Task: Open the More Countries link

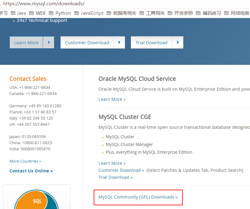Action: 25,161
